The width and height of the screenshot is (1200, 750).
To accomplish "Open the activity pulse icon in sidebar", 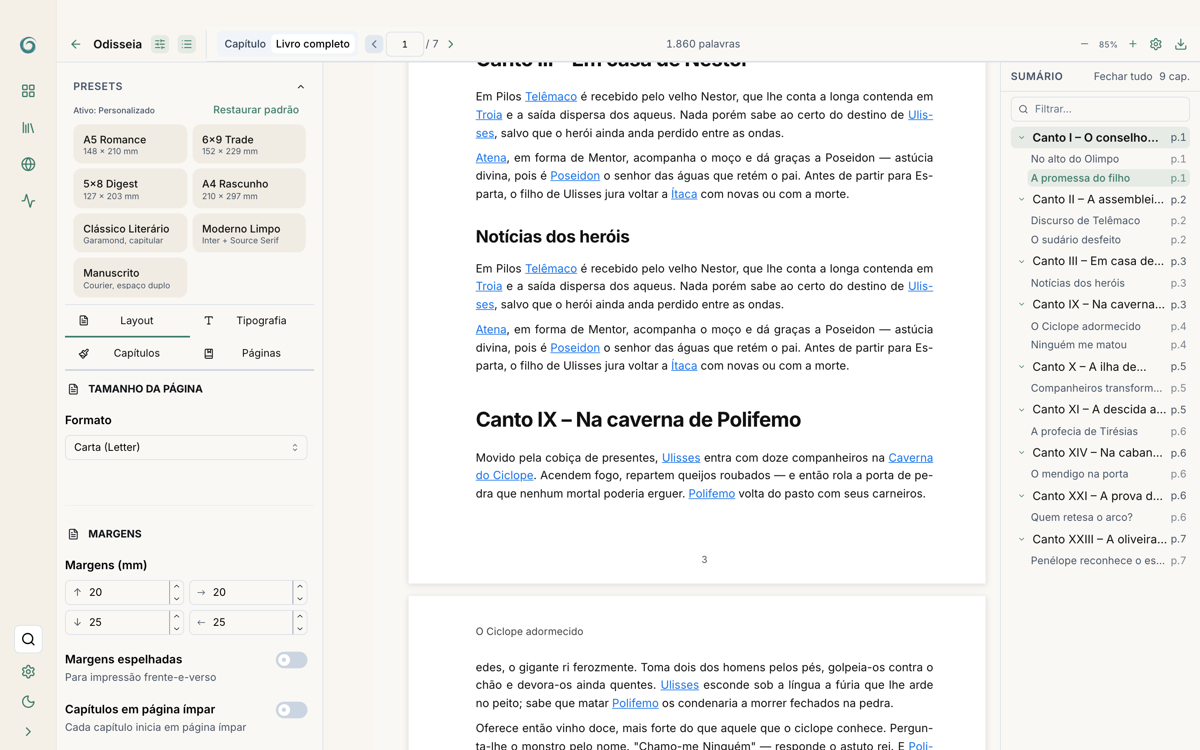I will [x=28, y=201].
